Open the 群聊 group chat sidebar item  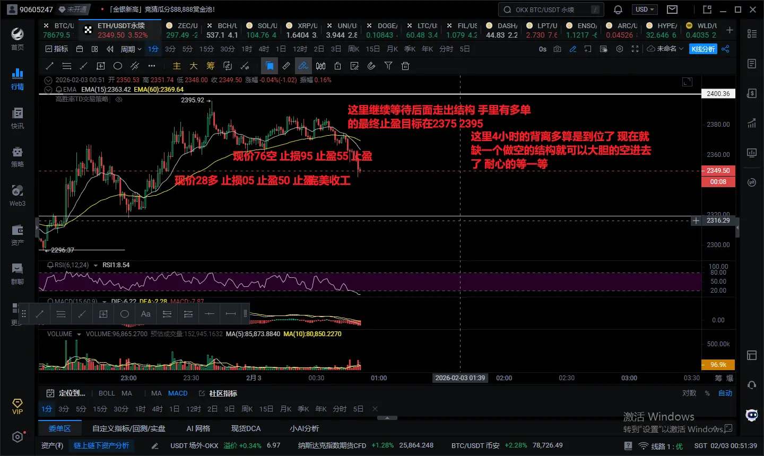18,274
